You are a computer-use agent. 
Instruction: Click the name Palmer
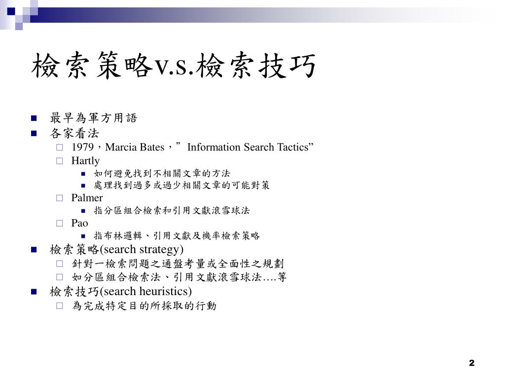pos(87,197)
